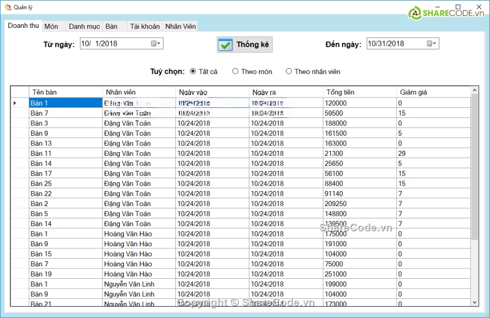This screenshot has width=490, height=318.
Task: Select the highlighted Bàn 1 cell
Action: 66,103
